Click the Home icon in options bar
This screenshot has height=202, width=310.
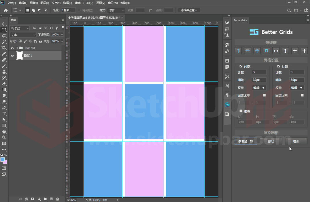pos(6,10)
